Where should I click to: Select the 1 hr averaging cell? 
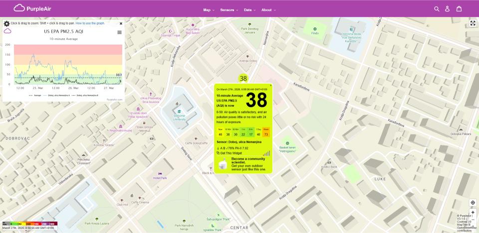[243, 132]
